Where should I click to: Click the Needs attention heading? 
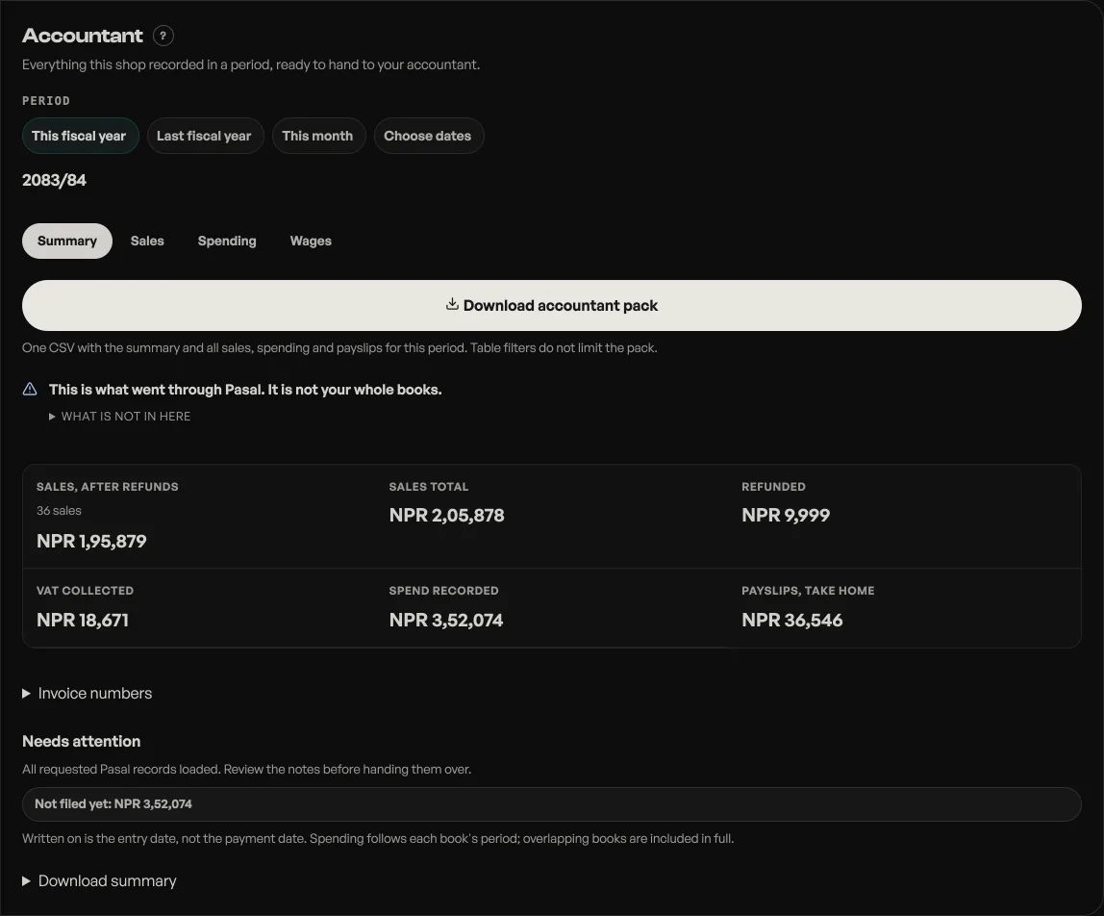(82, 741)
